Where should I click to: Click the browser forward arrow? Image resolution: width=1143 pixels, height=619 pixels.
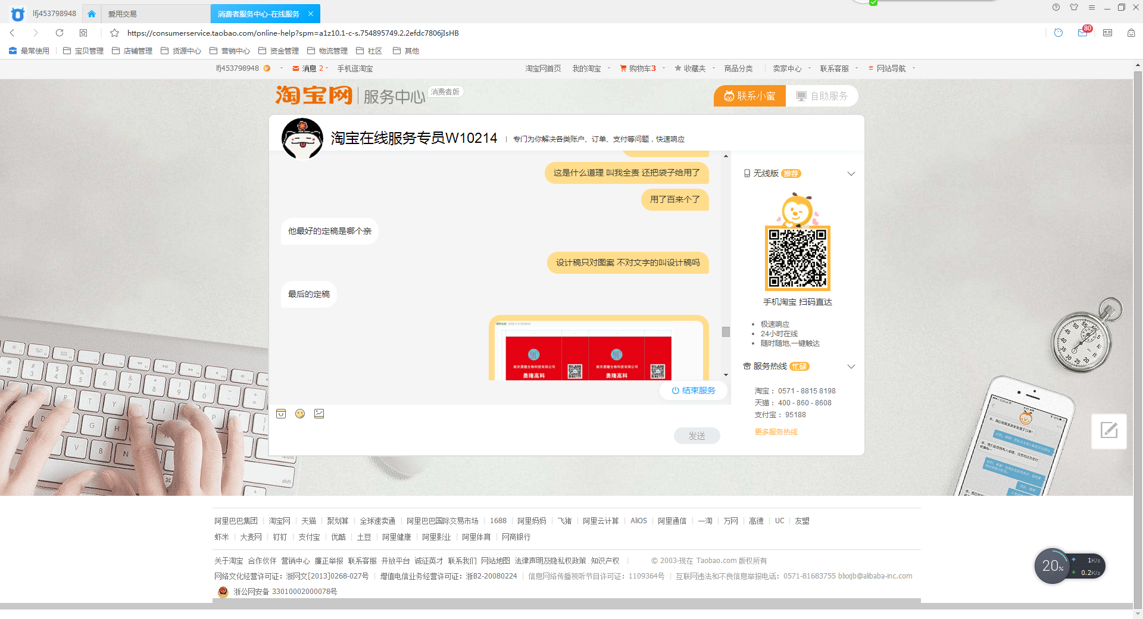click(36, 33)
